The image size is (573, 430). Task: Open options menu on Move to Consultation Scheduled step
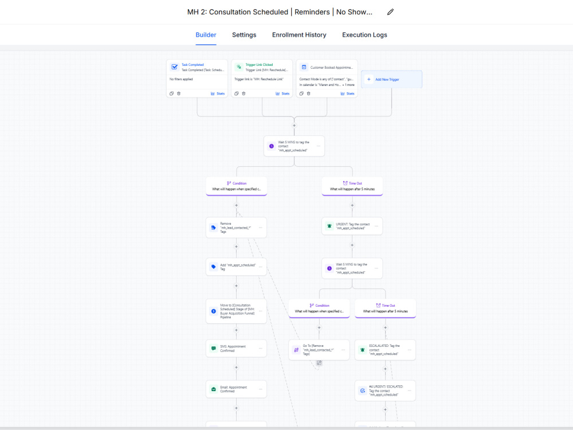coord(261,311)
